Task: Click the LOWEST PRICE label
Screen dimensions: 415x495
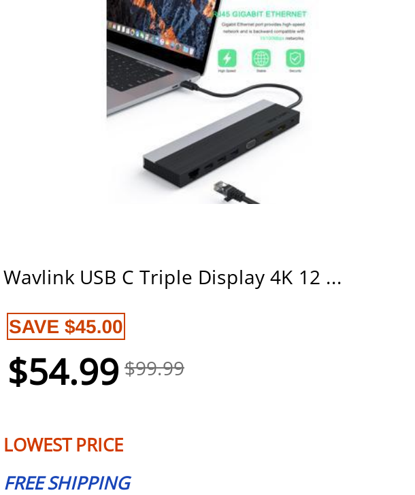Action: point(63,445)
